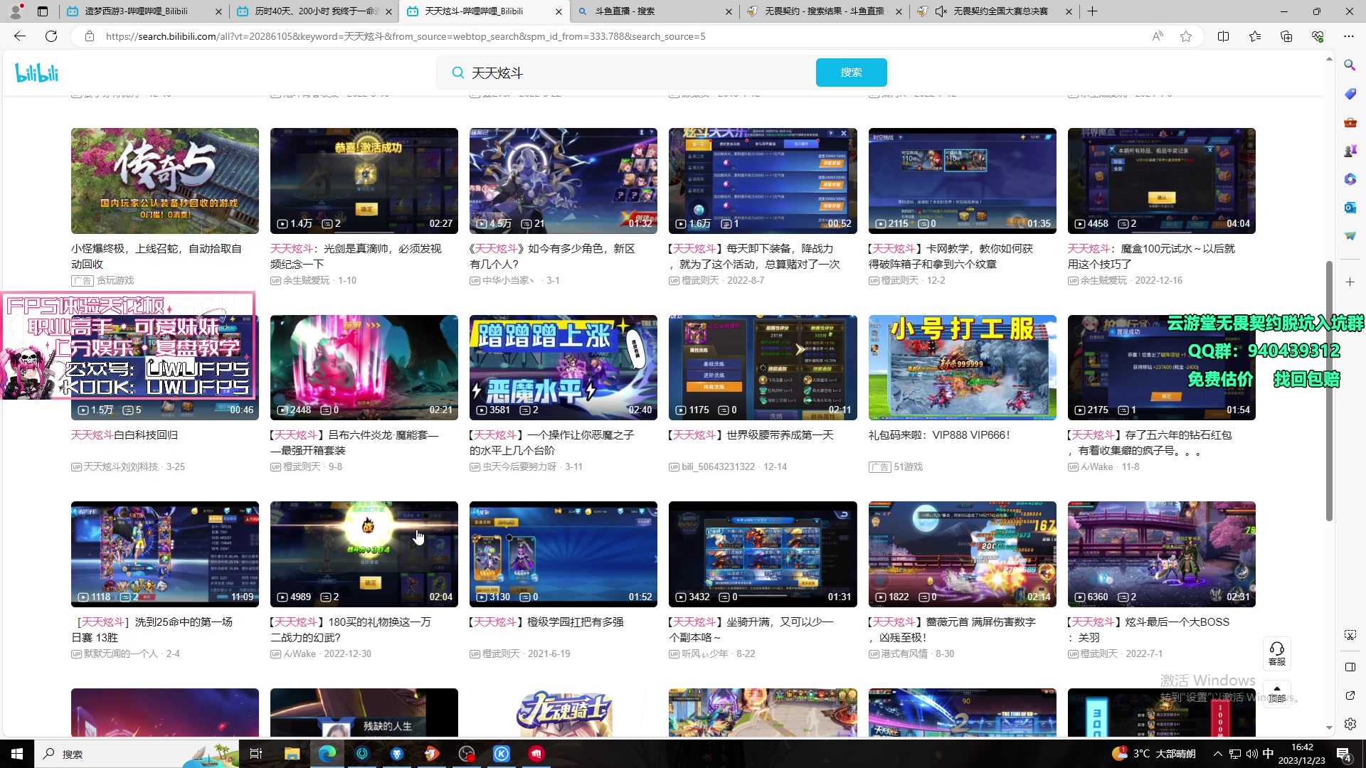Viewport: 1366px width, 768px height.
Task: Open sidebar search icon
Action: point(1350,65)
